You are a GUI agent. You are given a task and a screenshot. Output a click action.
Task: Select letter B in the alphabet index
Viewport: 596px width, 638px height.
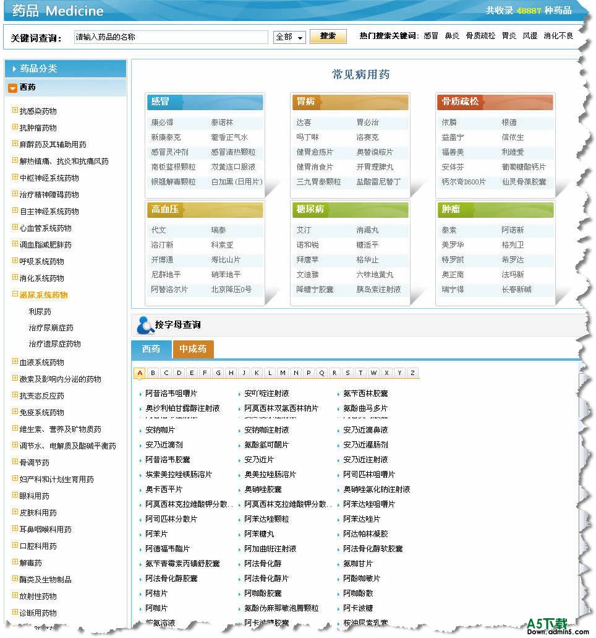pos(153,373)
